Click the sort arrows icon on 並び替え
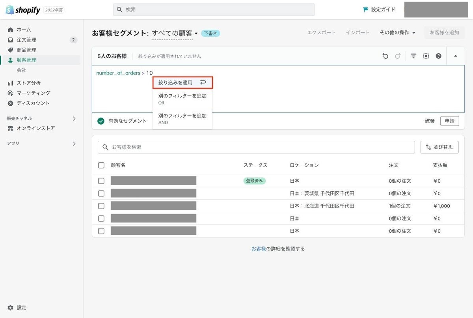The image size is (473, 318). pyautogui.click(x=428, y=147)
